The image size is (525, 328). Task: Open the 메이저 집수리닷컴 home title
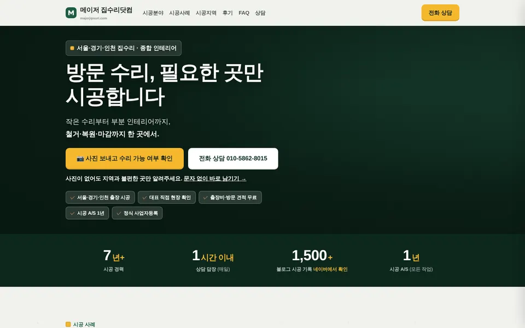coord(106,10)
